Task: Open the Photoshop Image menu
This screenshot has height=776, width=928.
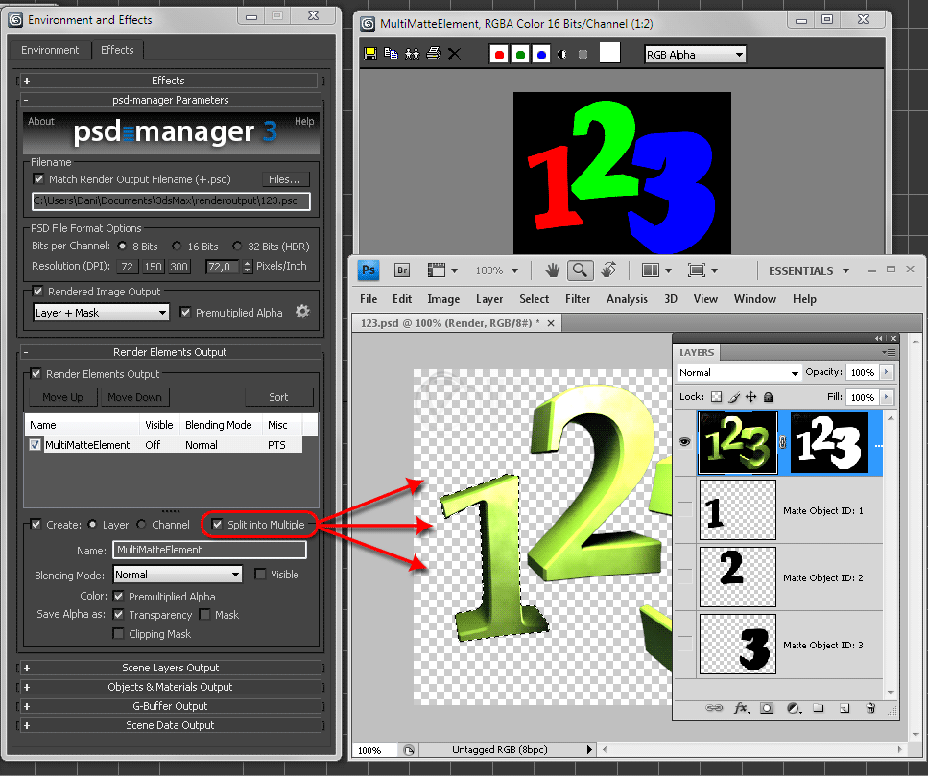Action: [443, 299]
